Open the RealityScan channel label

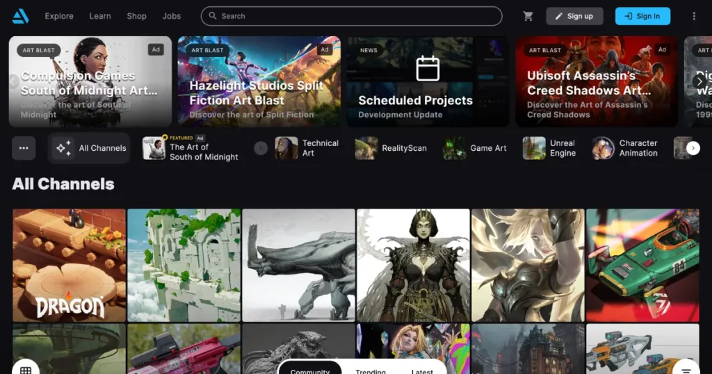click(404, 148)
